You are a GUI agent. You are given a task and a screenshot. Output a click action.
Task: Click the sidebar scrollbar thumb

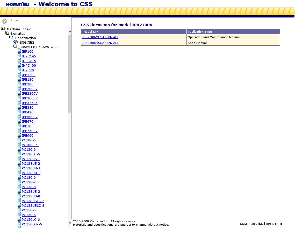pyautogui.click(x=70, y=73)
